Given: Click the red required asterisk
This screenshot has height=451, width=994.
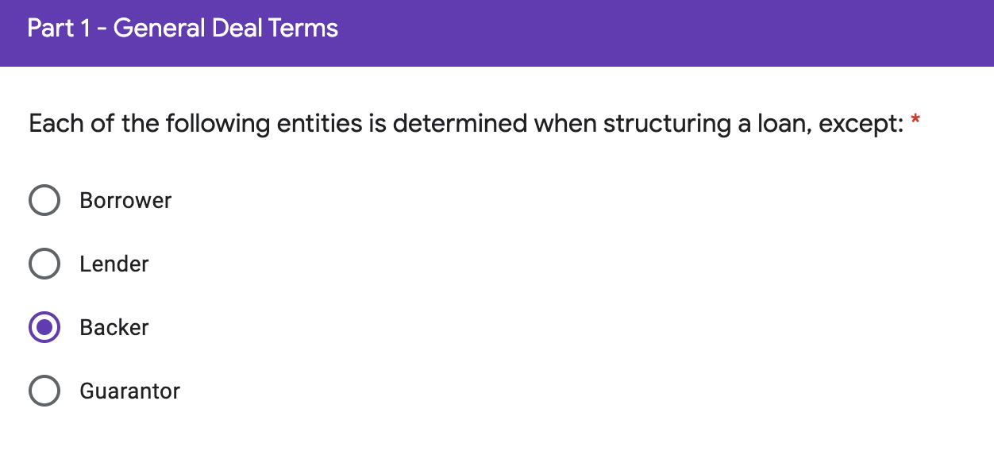Looking at the screenshot, I should (x=915, y=121).
